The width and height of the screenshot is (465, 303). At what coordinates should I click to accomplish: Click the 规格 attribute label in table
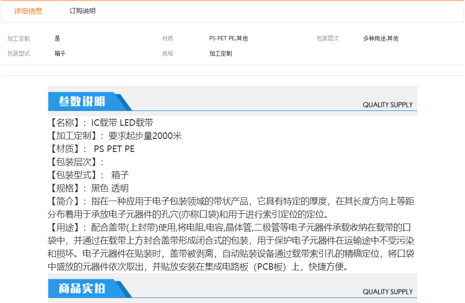pyautogui.click(x=167, y=53)
